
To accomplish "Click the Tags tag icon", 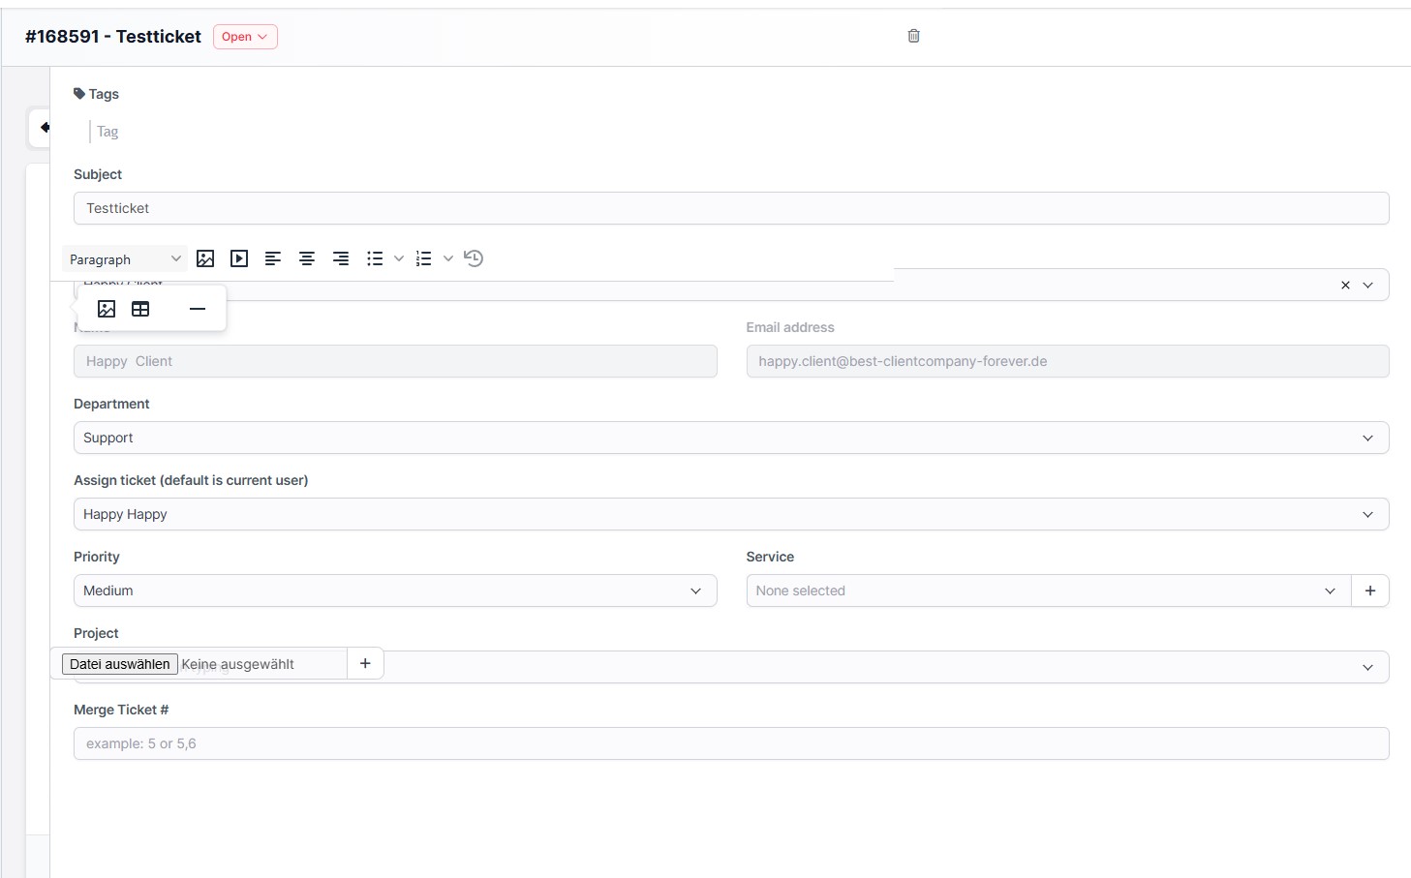I will [x=79, y=94].
